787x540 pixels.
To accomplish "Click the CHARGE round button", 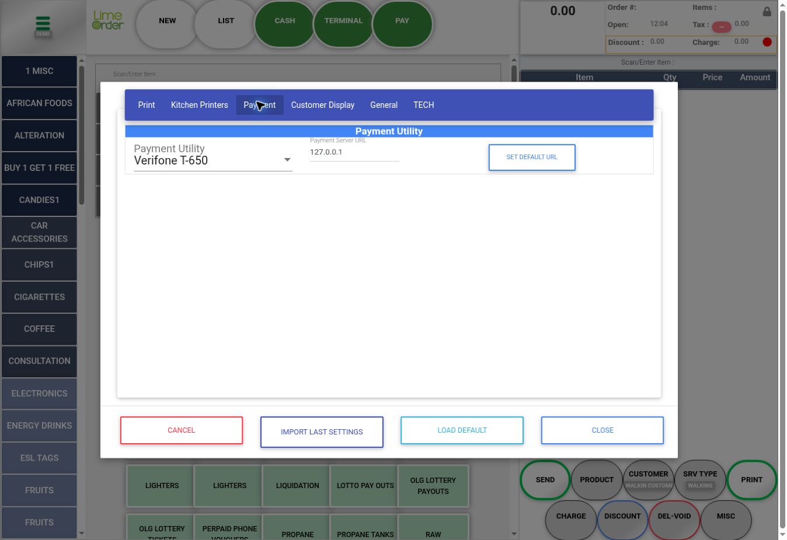I will coord(571,520).
